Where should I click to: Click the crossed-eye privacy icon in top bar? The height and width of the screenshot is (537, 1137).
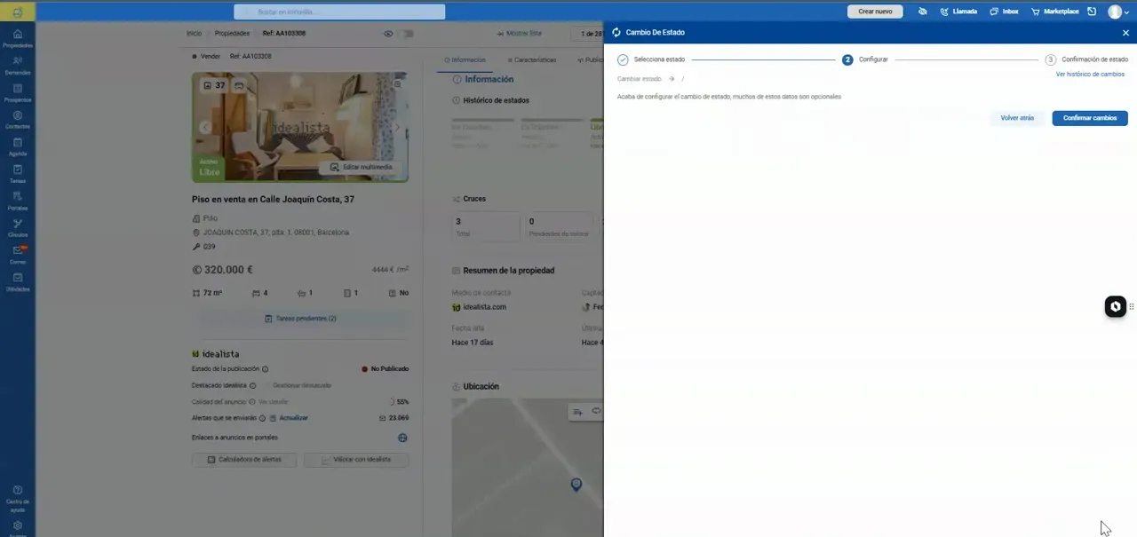click(922, 12)
